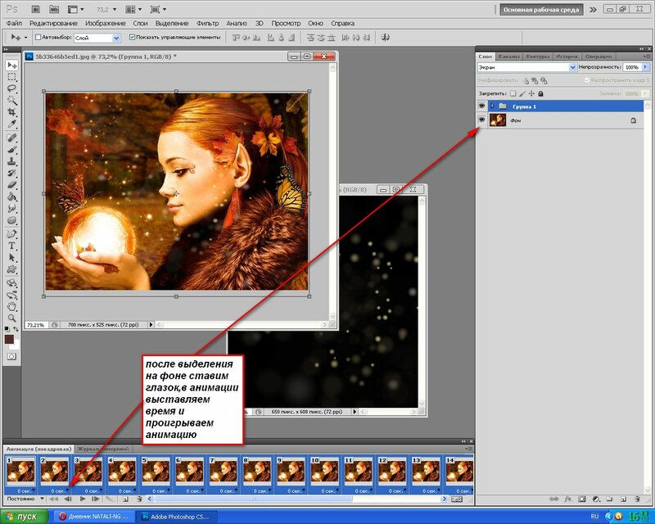Open the Фильтр menu
Viewport: 655px width, 524px height.
click(207, 24)
